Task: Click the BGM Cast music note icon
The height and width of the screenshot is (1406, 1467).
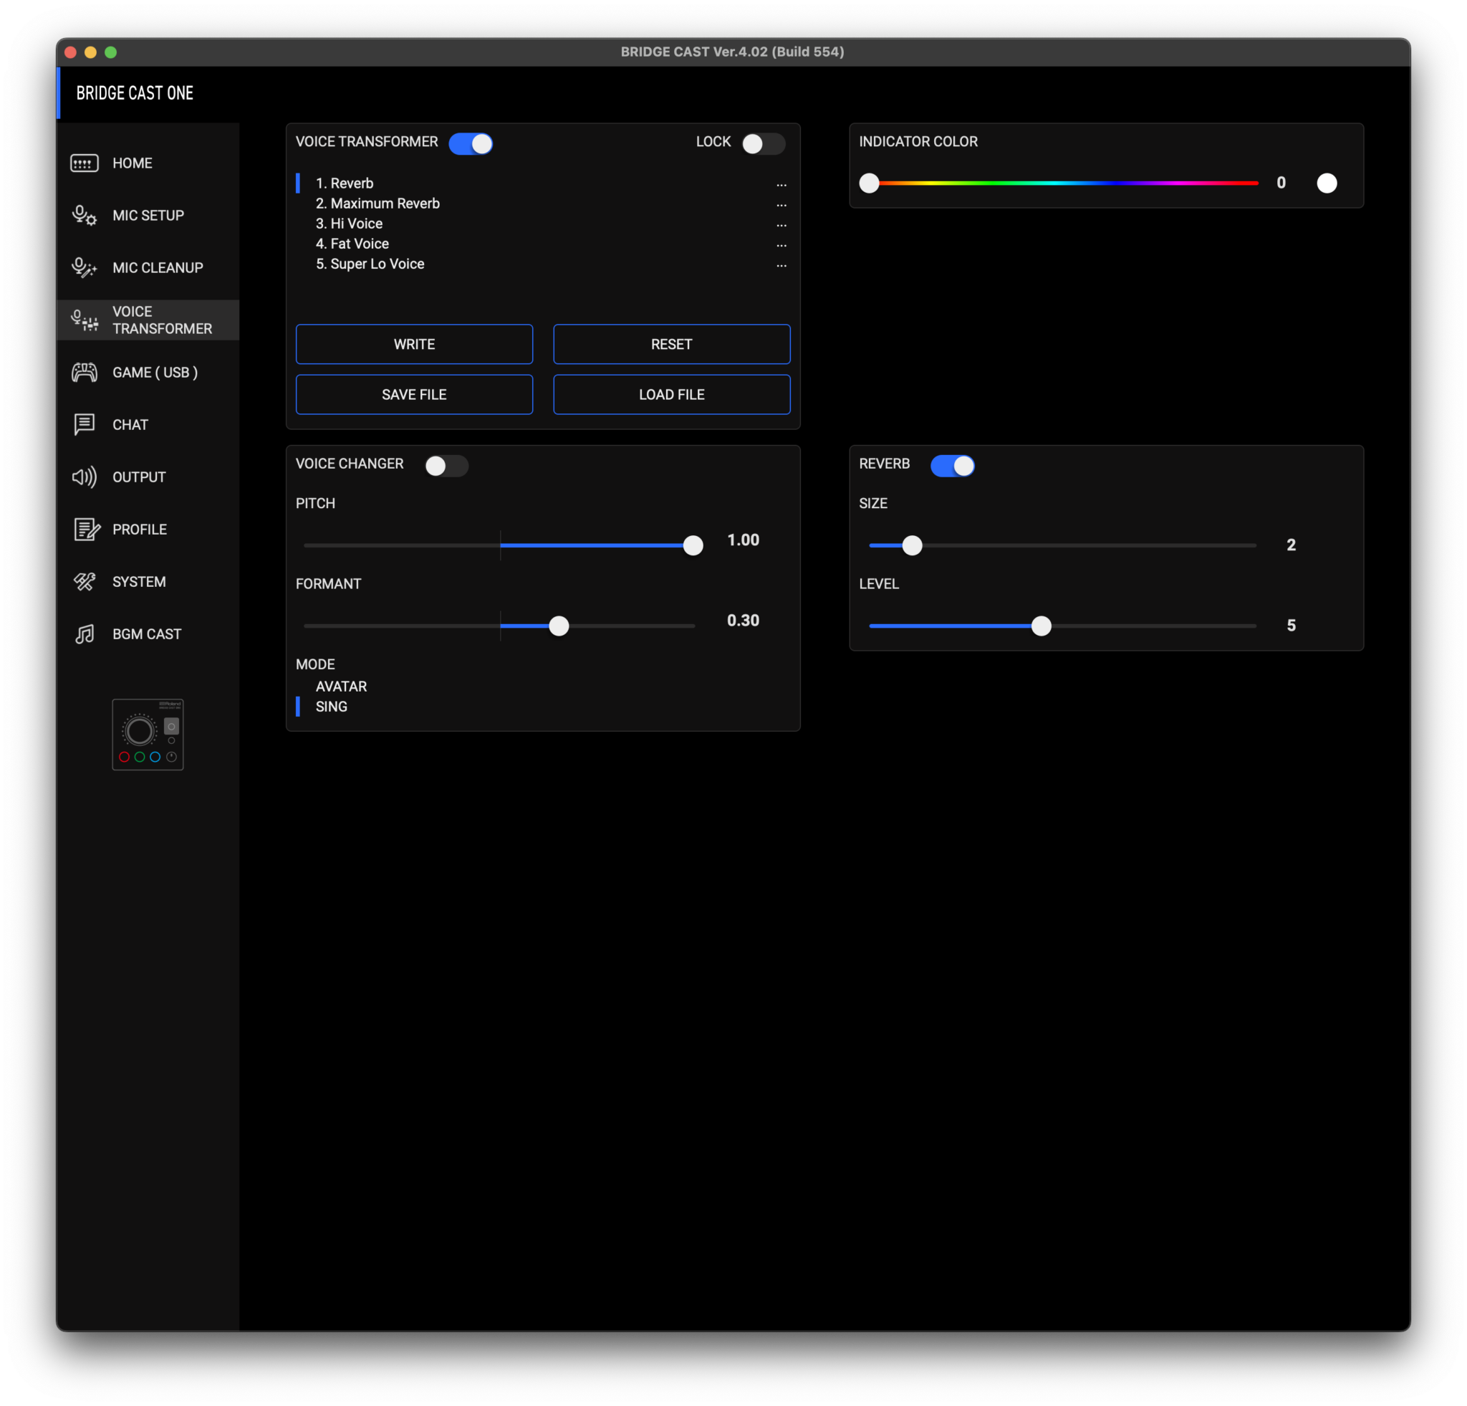Action: click(85, 634)
